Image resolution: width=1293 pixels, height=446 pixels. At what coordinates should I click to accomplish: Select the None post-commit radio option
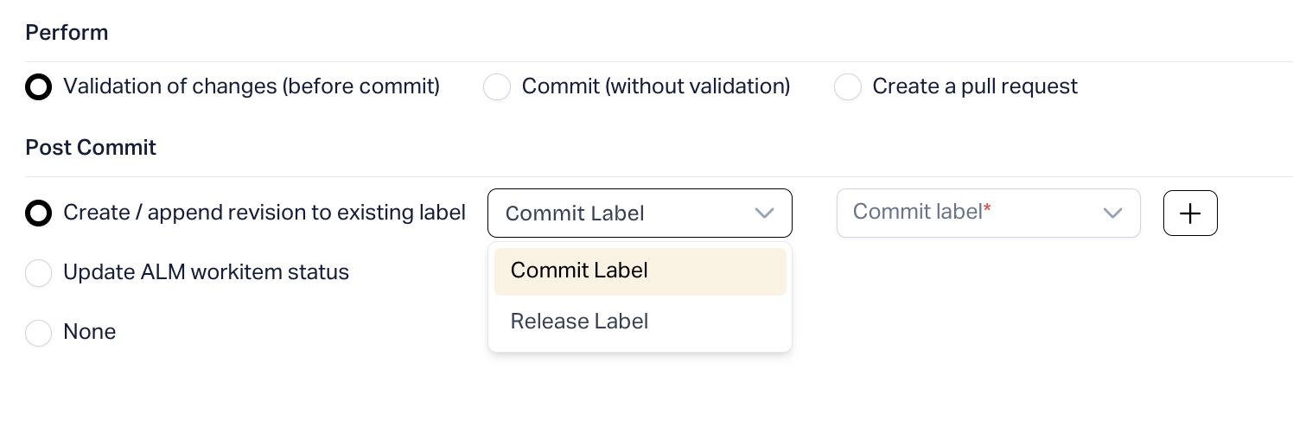(x=38, y=333)
